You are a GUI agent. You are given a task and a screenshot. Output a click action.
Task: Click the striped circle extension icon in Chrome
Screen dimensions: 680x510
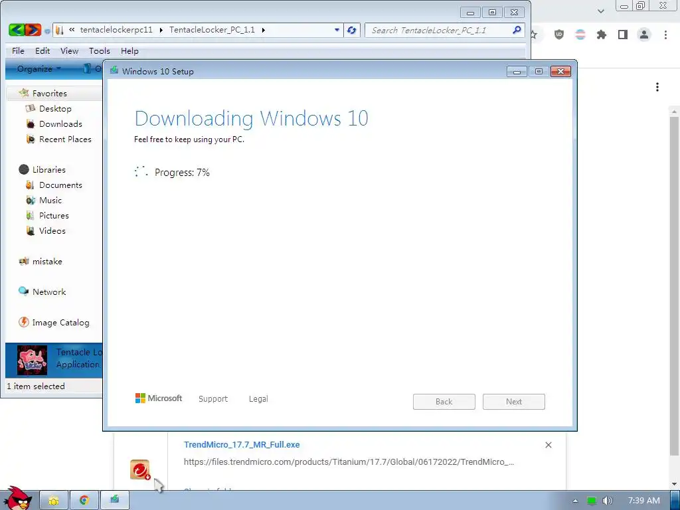click(580, 35)
